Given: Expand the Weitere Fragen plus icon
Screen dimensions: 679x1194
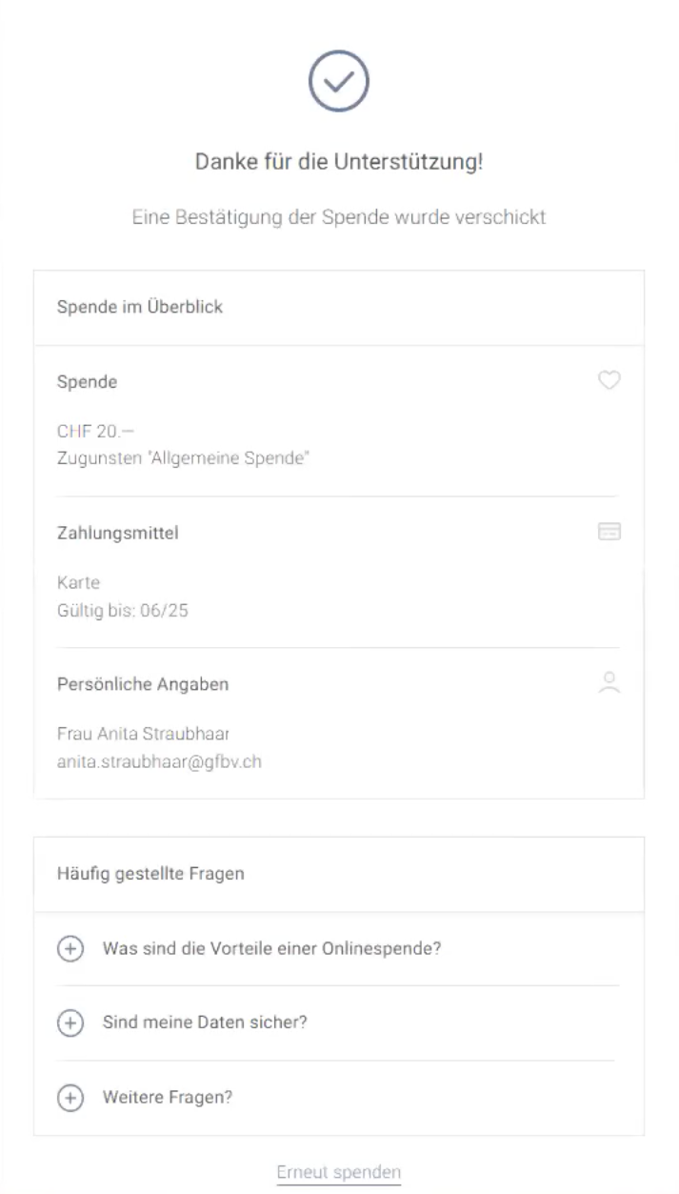Looking at the screenshot, I should click(x=70, y=1098).
